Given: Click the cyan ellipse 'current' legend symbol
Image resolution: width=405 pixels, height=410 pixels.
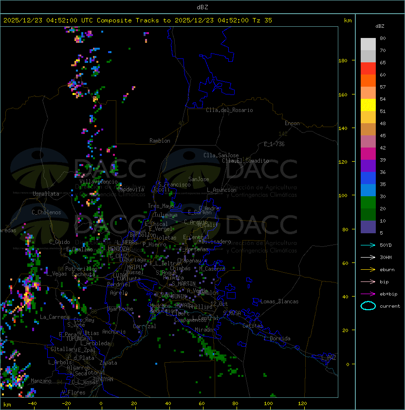Looking at the screenshot, I should [x=368, y=306].
